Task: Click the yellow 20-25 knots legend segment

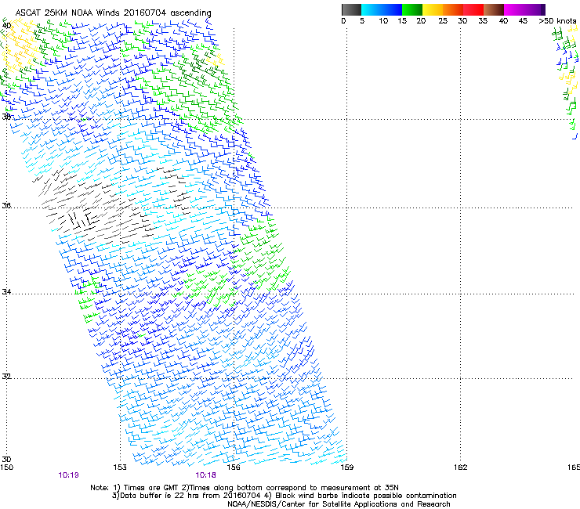Action: coord(433,9)
